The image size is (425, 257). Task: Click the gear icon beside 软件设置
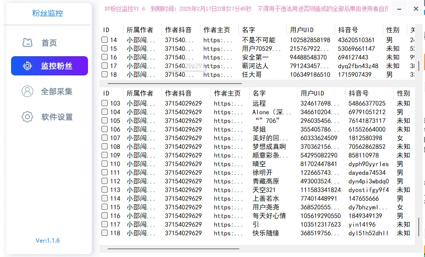(x=27, y=117)
